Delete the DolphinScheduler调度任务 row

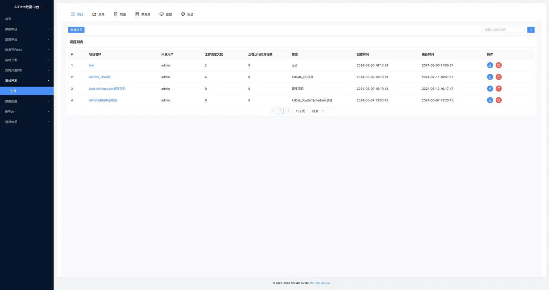point(498,89)
